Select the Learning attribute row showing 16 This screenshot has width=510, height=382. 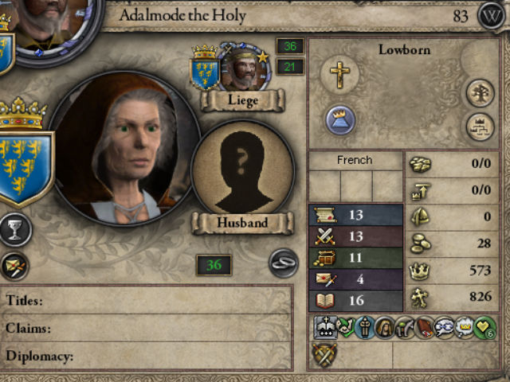(355, 301)
